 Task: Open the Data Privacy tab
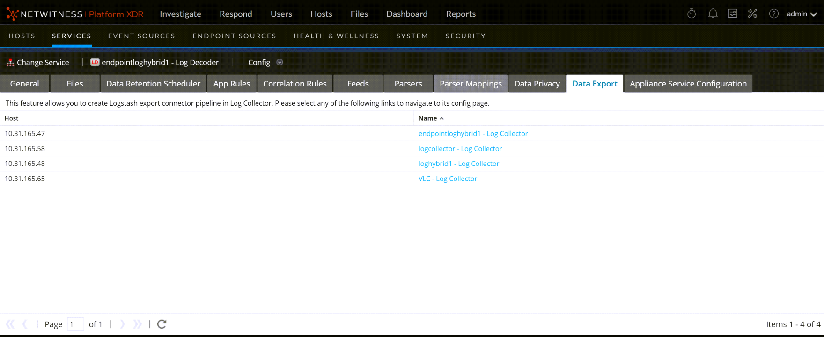tap(537, 84)
